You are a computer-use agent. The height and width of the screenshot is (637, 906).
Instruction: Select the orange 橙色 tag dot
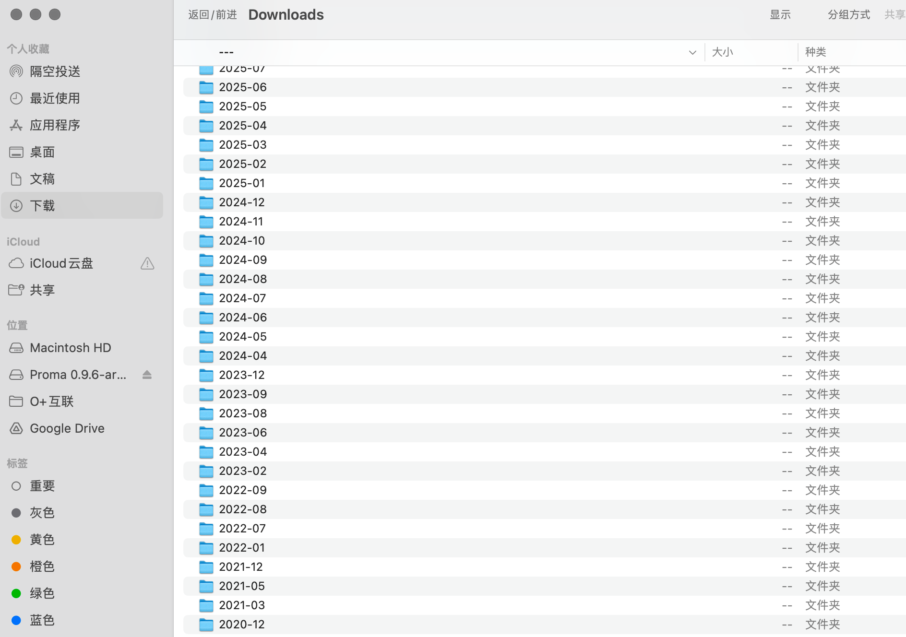(16, 566)
